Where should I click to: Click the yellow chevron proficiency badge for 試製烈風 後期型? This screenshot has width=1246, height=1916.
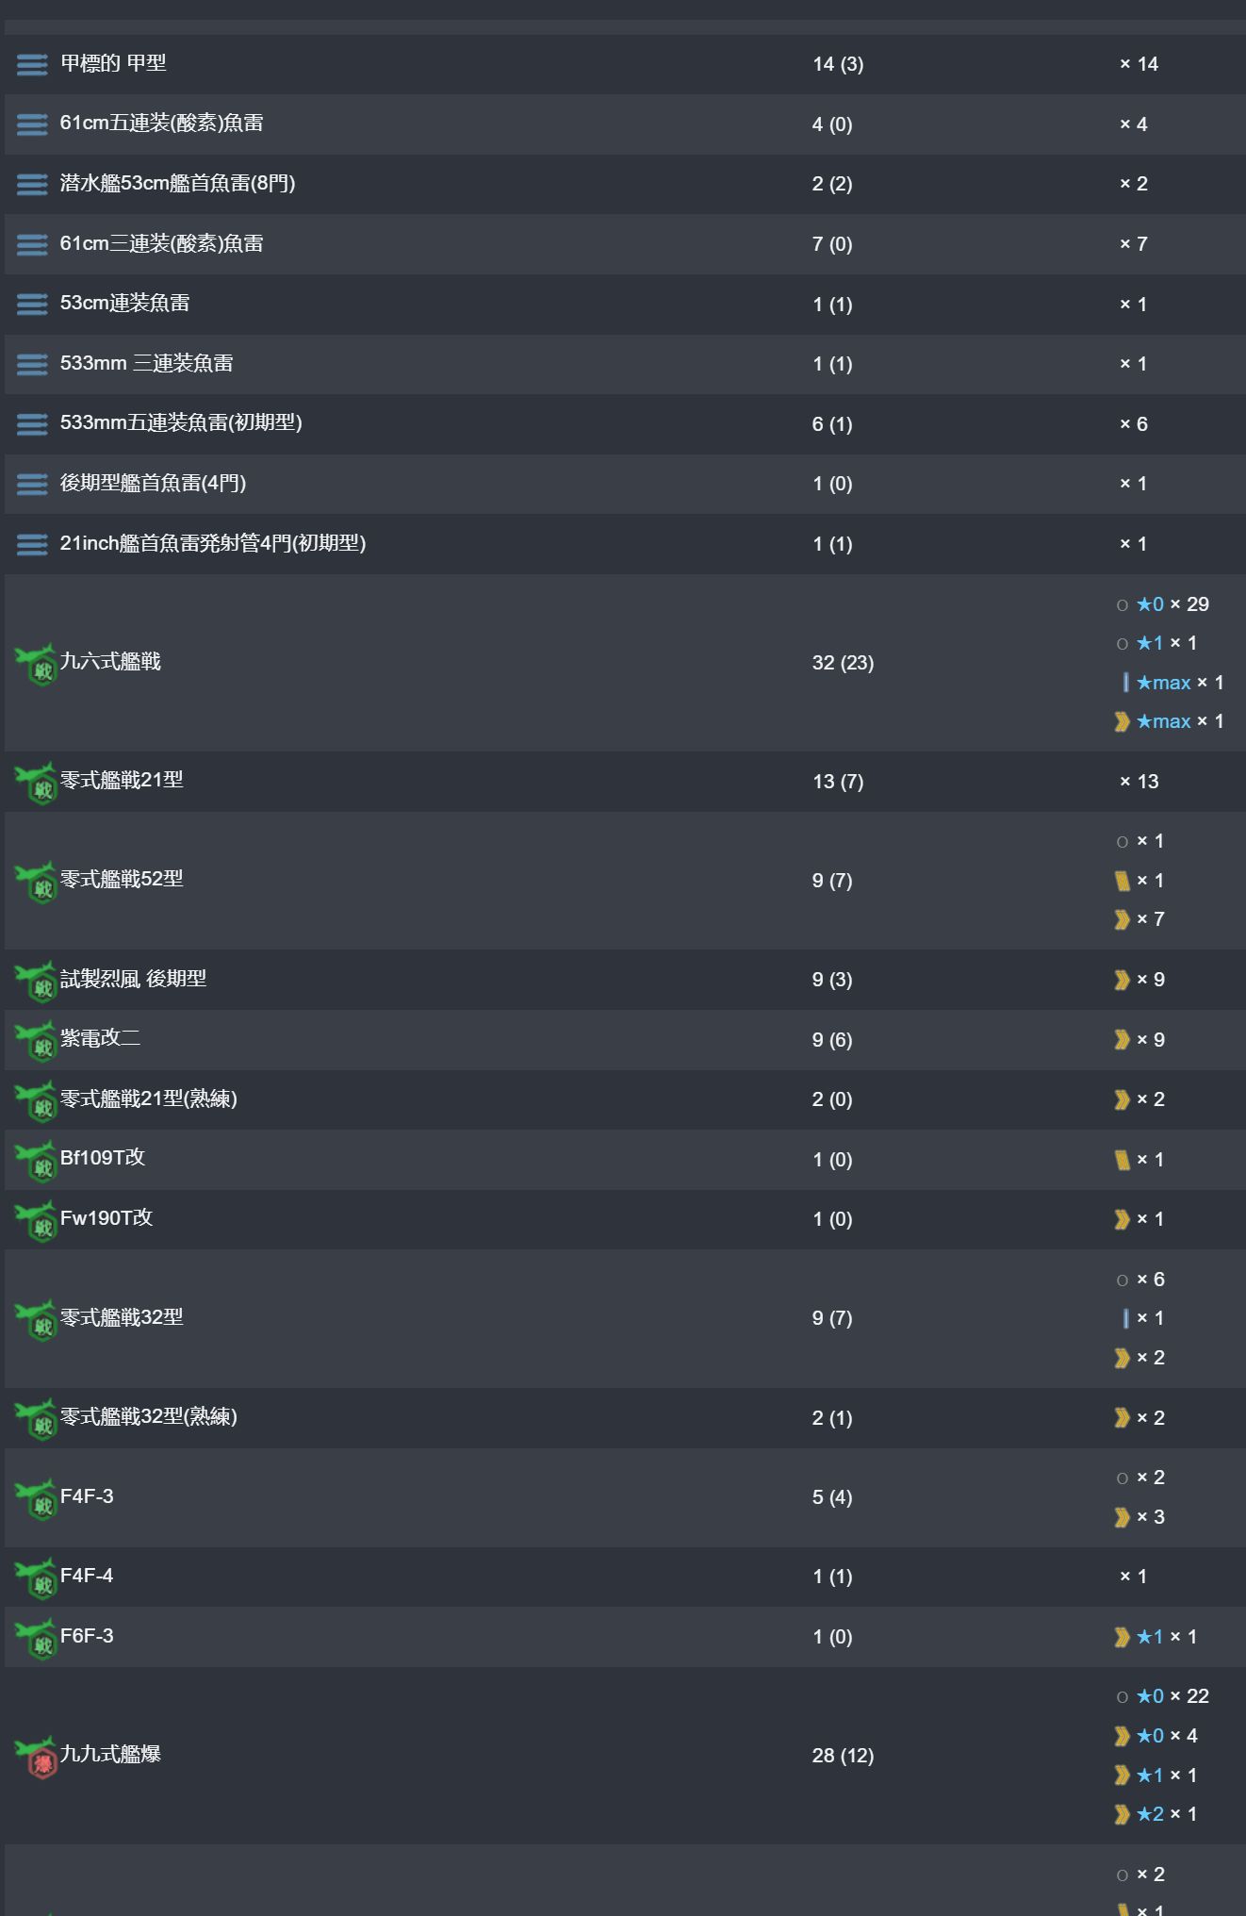[1122, 980]
